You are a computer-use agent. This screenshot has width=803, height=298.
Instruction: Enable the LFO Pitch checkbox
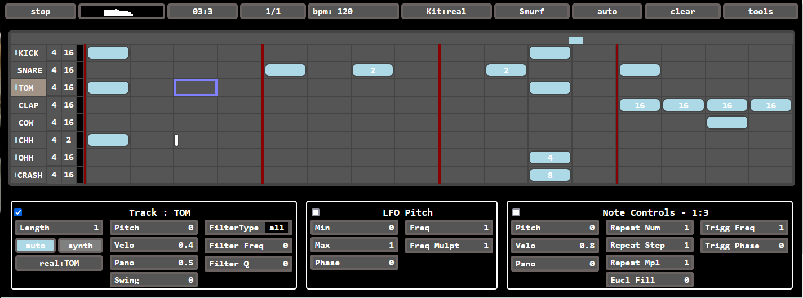coord(316,212)
